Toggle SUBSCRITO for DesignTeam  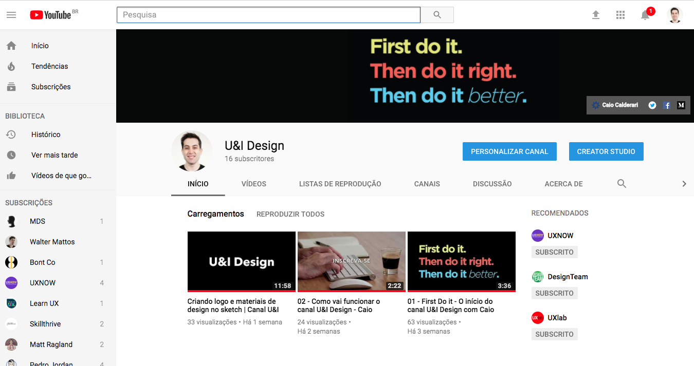(x=554, y=293)
